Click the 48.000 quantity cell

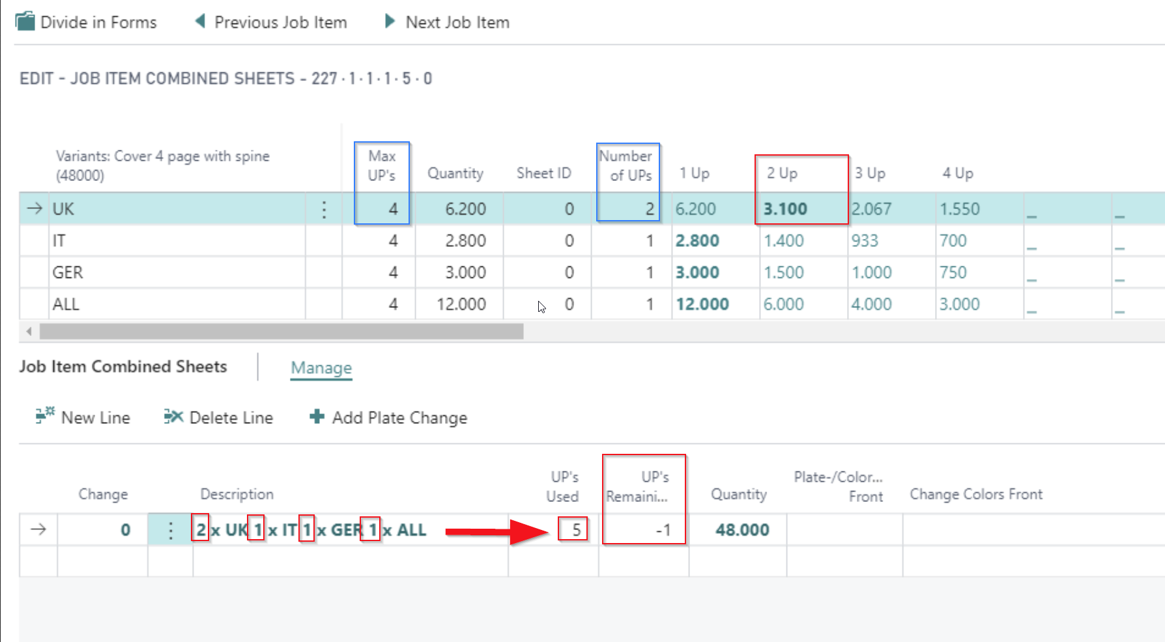[738, 530]
